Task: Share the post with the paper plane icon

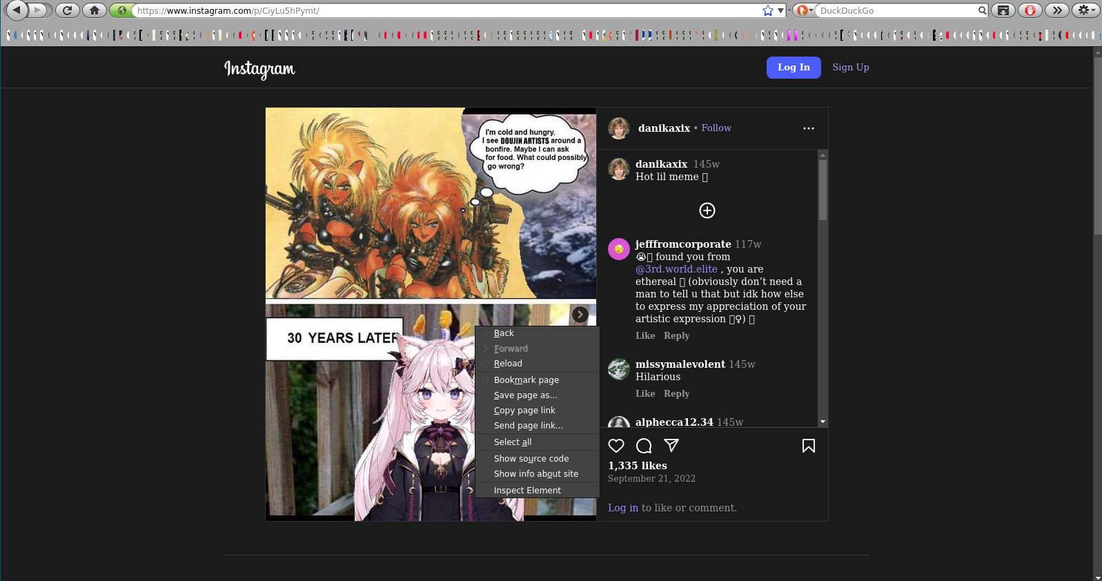Action: (x=671, y=446)
